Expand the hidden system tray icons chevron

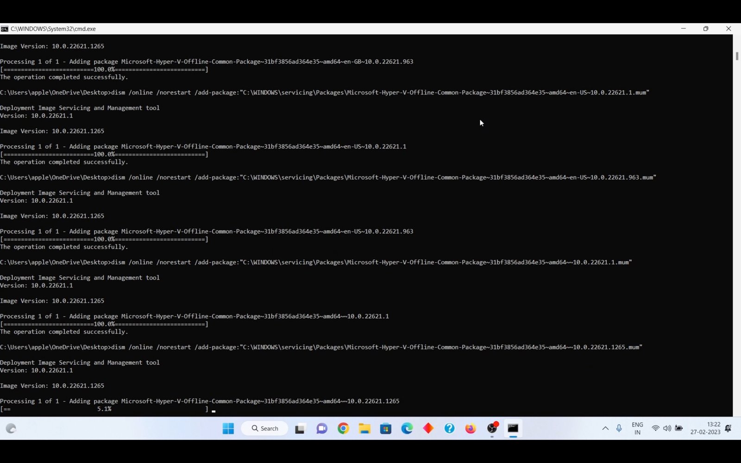point(605,428)
